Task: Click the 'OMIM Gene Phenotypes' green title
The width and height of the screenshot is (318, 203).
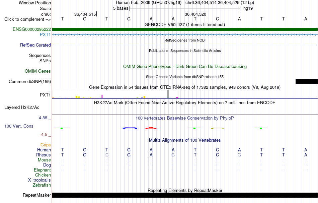Action: [x=185, y=66]
